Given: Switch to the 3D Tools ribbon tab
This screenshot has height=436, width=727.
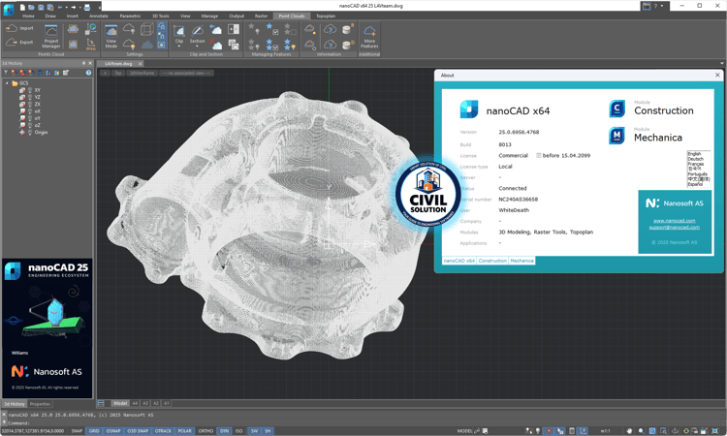Looking at the screenshot, I should point(160,16).
